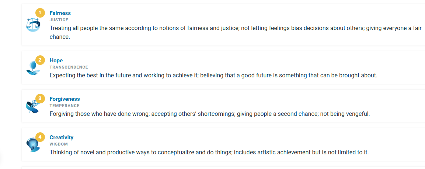Open the Forgiveness strength title link
This screenshot has width=425, height=169.
[x=65, y=99]
